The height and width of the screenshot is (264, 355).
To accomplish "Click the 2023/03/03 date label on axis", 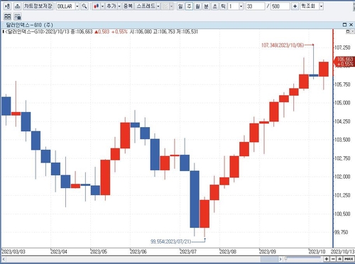I will point(13,251).
